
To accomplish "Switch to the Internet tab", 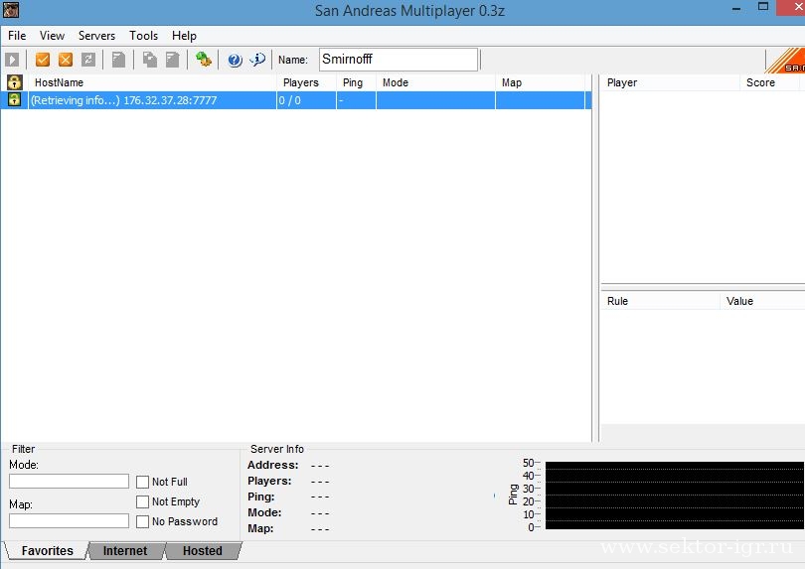I will [125, 550].
